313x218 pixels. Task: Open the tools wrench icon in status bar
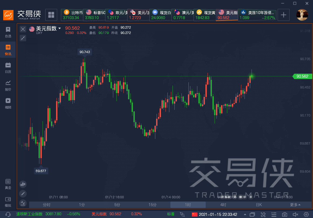pyautogui.click(x=263, y=214)
